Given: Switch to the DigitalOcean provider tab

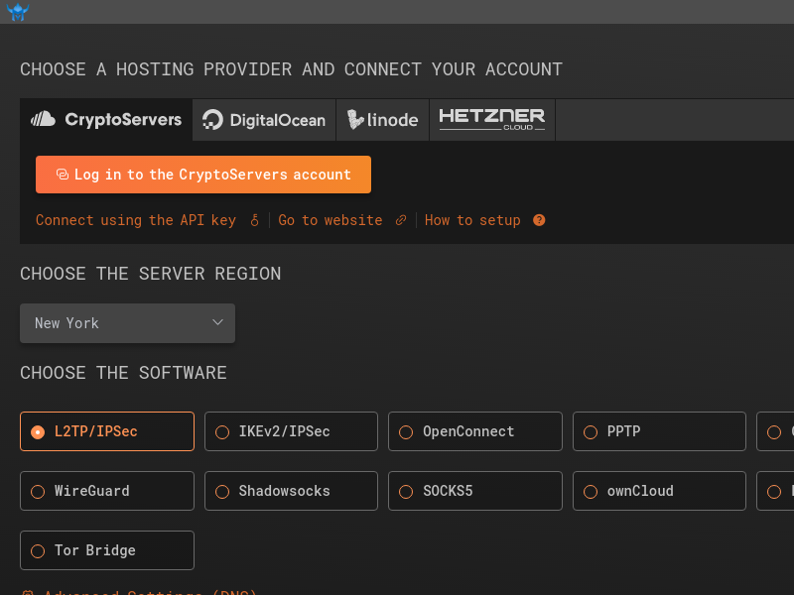Looking at the screenshot, I should pyautogui.click(x=264, y=120).
